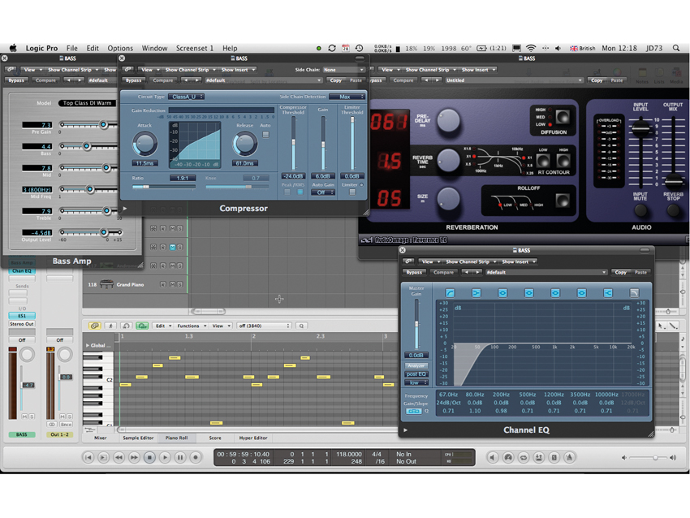Toggle Piano Roll catch playhead button
690x518 pixels.
click(x=110, y=326)
